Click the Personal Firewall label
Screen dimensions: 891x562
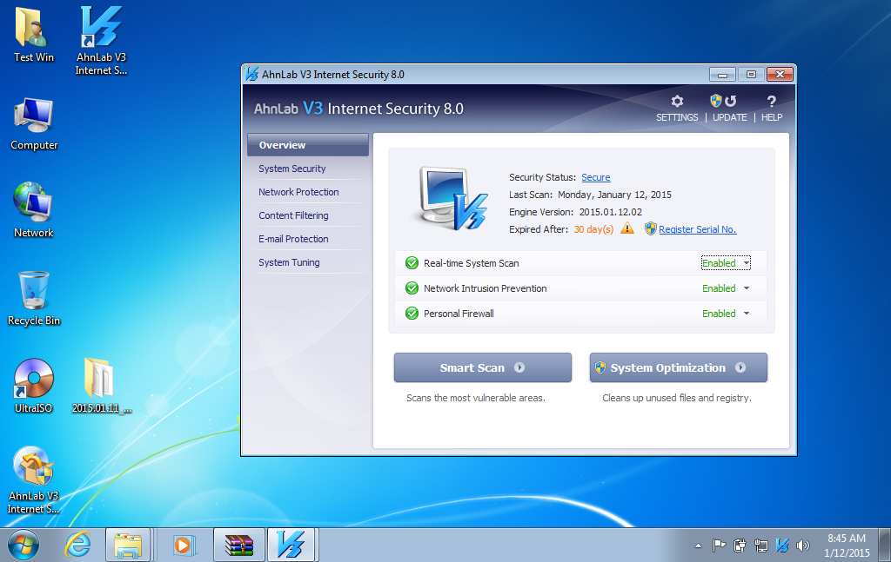coord(459,313)
